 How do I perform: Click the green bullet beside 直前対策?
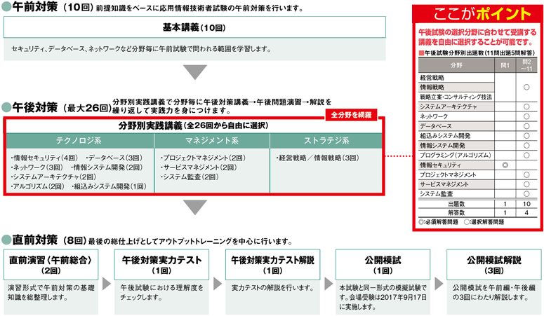7,238
